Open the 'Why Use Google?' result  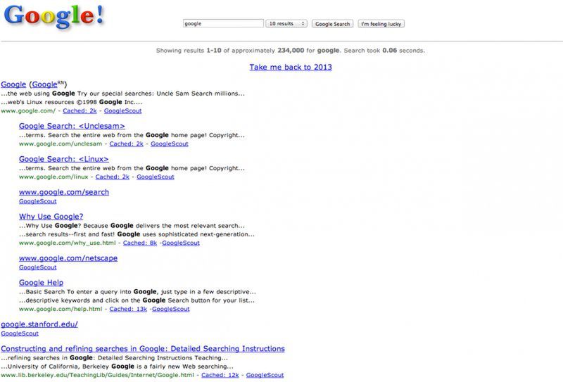(51, 217)
